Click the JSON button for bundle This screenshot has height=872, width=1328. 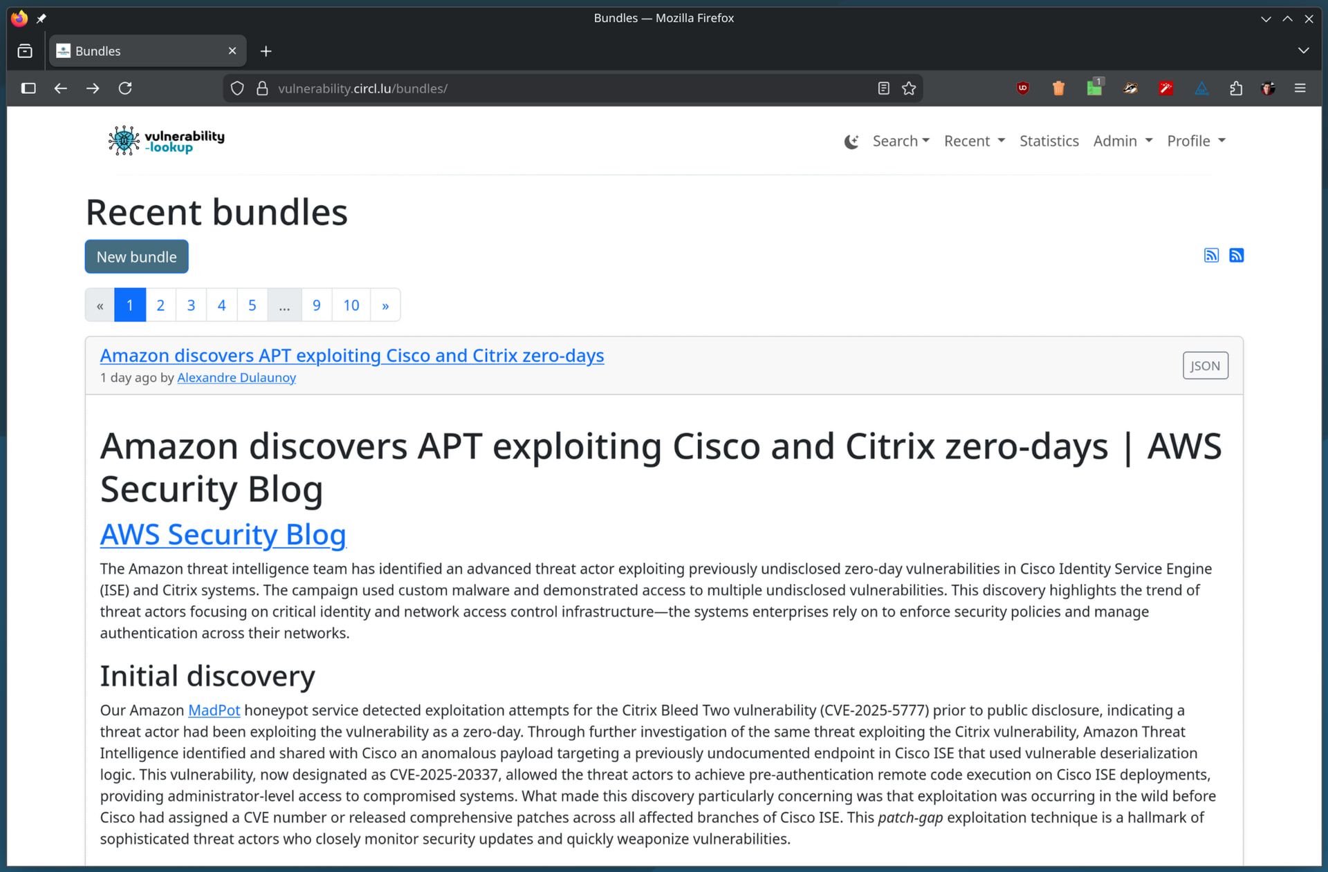point(1205,366)
